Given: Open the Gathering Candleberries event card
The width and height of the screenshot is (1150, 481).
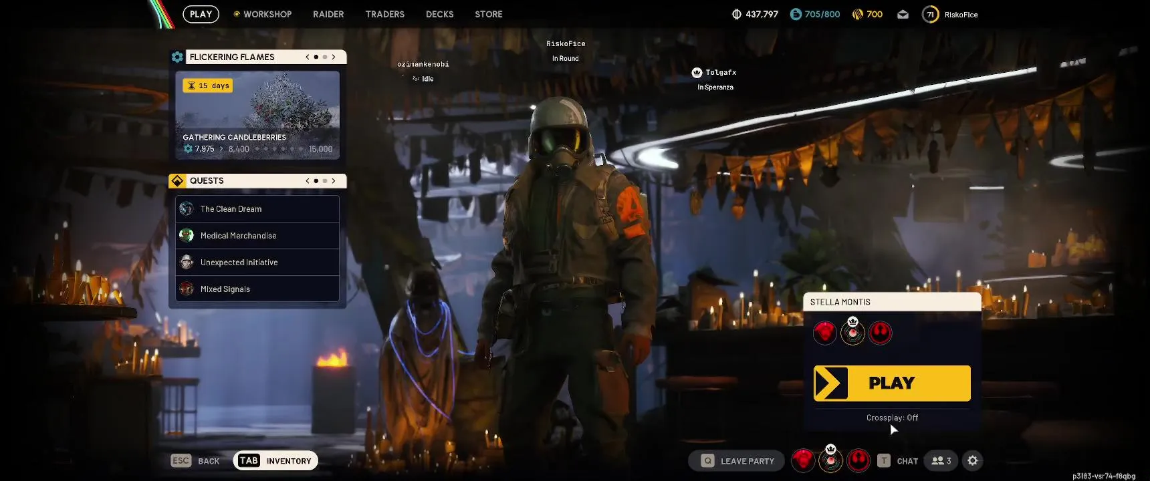Looking at the screenshot, I should [257, 115].
